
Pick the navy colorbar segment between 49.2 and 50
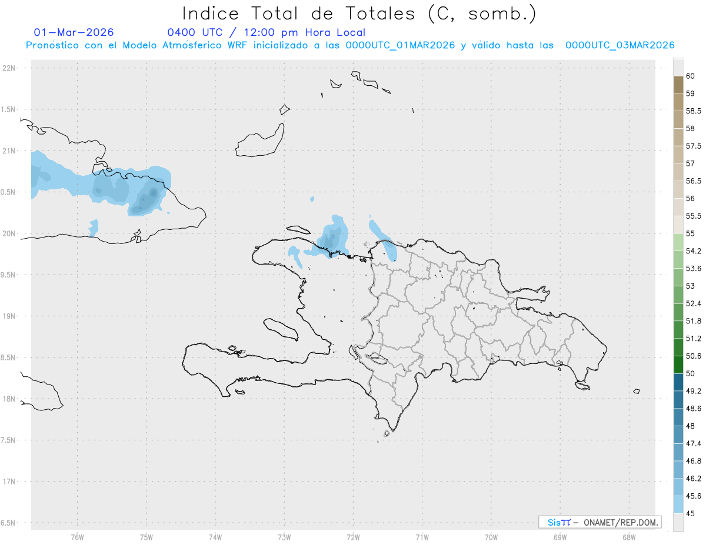click(678, 382)
